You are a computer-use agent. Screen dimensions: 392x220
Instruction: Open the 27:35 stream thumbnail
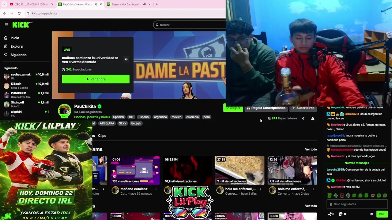point(240,170)
